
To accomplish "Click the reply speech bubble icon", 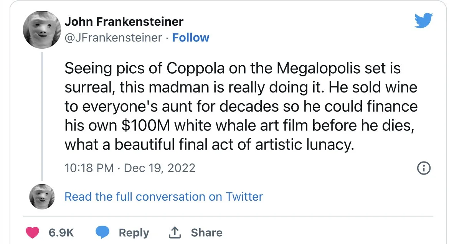I will pos(102,232).
